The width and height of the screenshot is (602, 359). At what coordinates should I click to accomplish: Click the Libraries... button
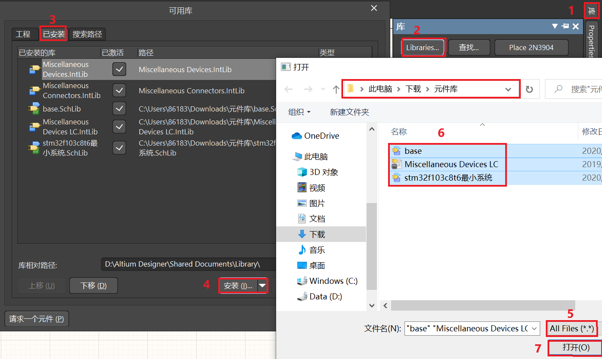point(423,48)
